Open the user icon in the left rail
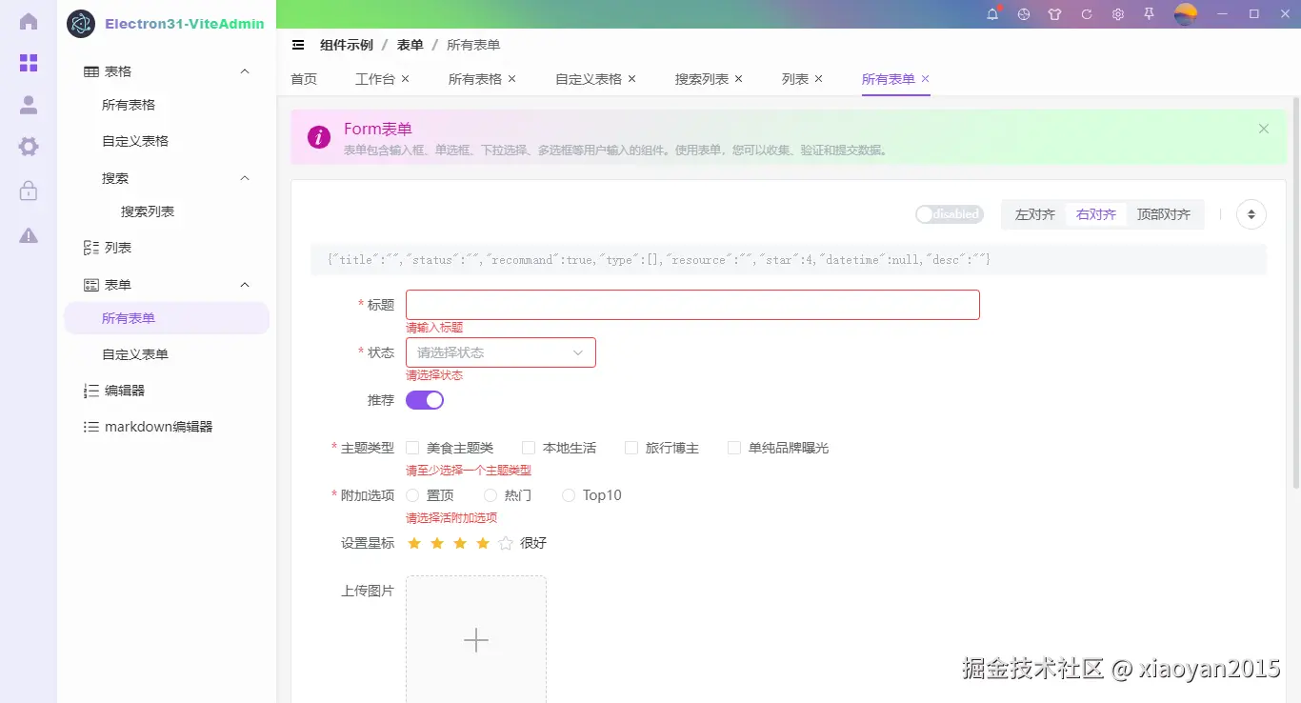The image size is (1301, 703). [29, 105]
